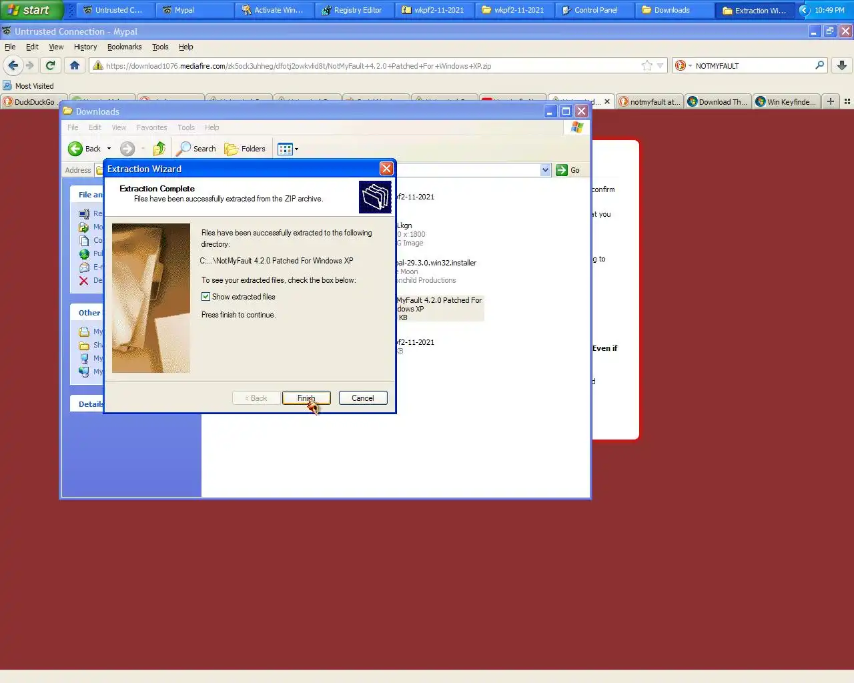This screenshot has width=854, height=683.
Task: Open Favorites menu in Downloads window
Action: [152, 127]
